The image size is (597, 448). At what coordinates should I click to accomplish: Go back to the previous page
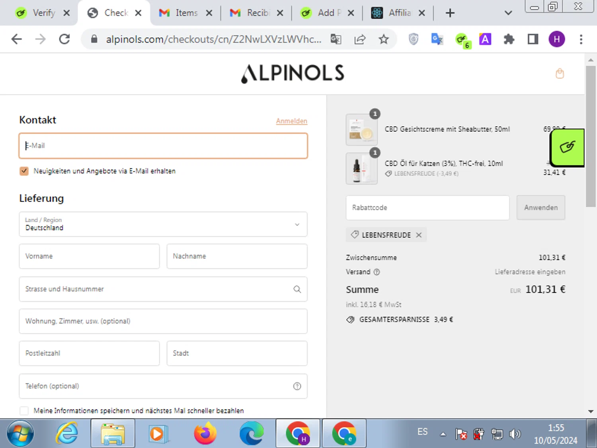click(17, 39)
